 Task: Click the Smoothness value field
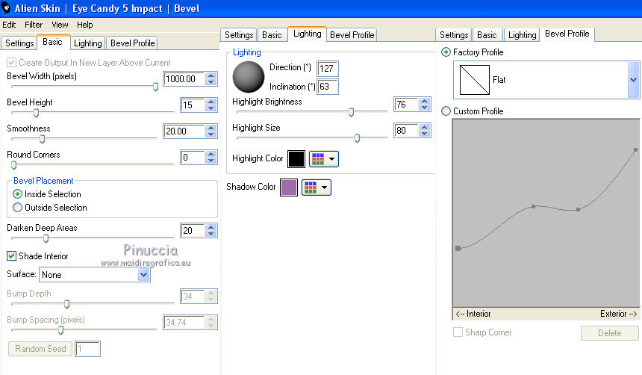tap(184, 131)
